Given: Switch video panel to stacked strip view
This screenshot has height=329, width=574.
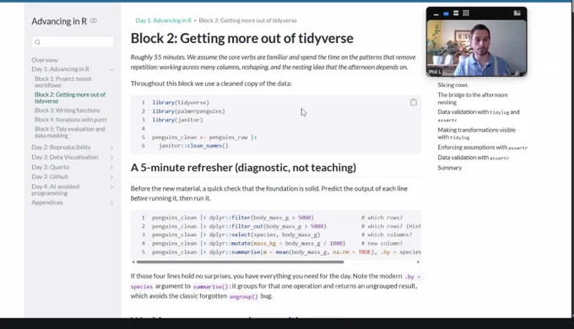Looking at the screenshot, I should pyautogui.click(x=456, y=13).
